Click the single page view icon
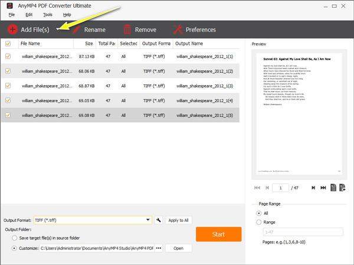 tap(333, 188)
